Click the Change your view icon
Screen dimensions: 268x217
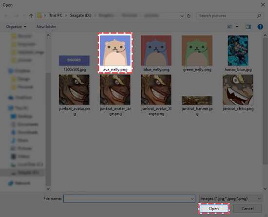click(x=230, y=27)
